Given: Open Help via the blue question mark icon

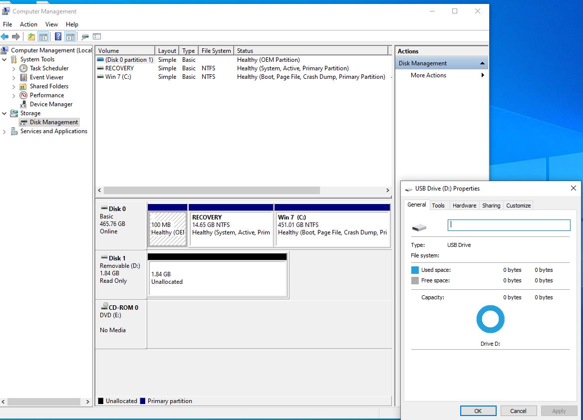Looking at the screenshot, I should [x=58, y=36].
